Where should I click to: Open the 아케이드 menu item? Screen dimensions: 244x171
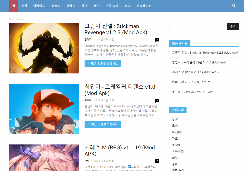click(39, 6)
